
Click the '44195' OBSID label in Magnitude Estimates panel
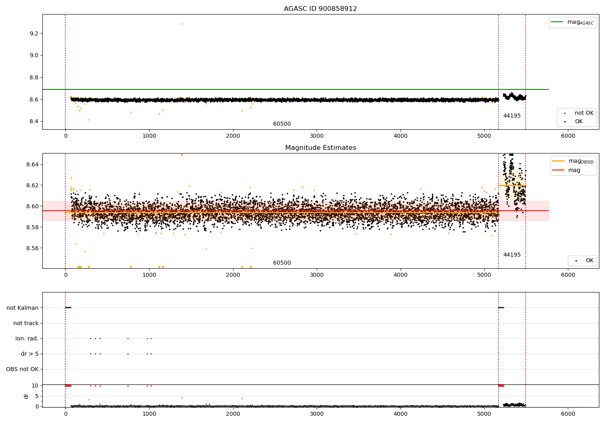click(512, 255)
